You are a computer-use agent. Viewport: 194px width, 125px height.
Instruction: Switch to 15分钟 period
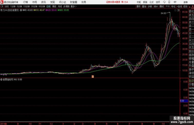pos(26,6)
